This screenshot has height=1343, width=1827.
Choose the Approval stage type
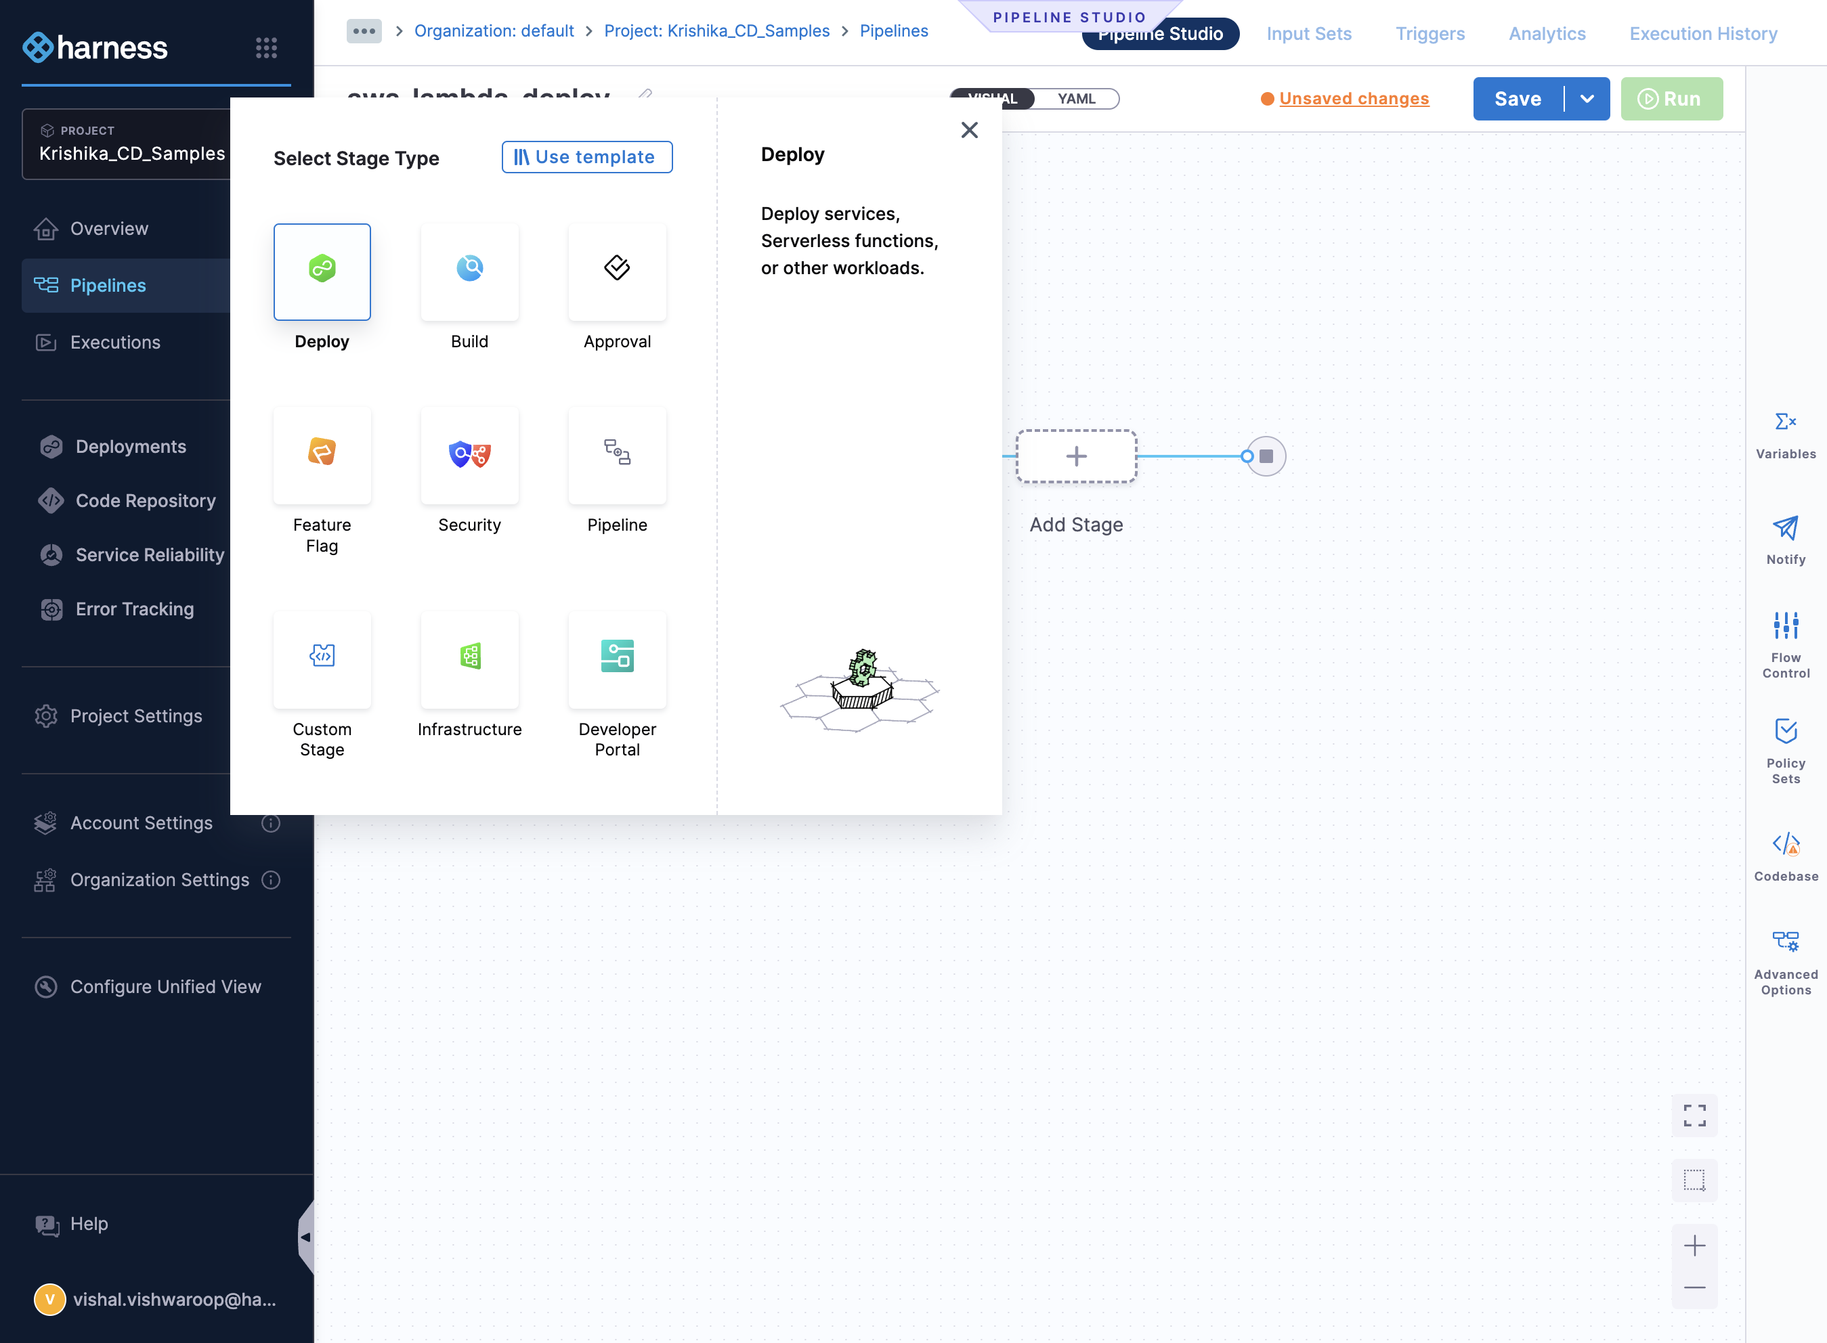(617, 271)
